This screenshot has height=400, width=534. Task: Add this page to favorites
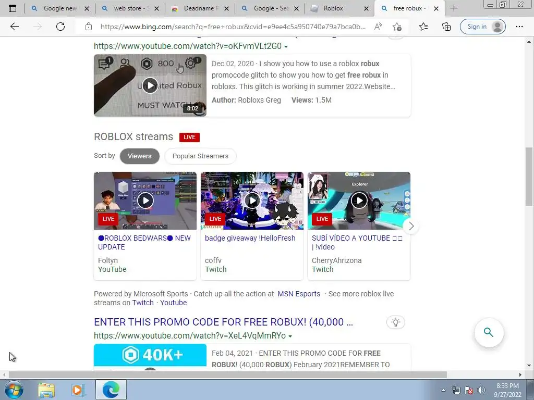point(397,27)
